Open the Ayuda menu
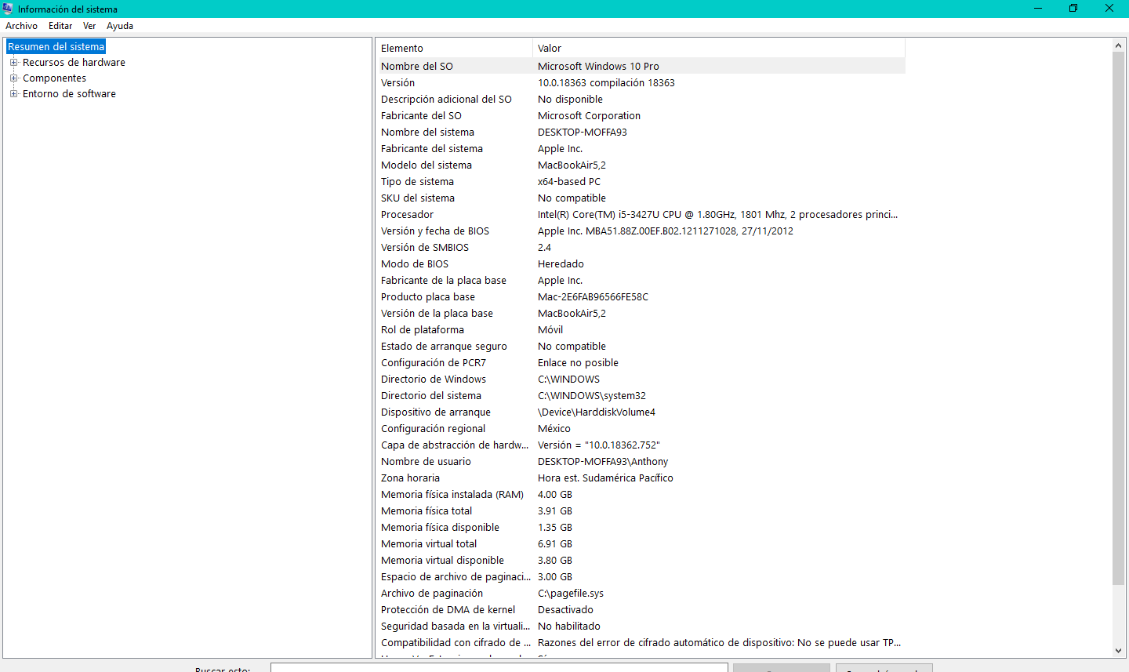 [120, 26]
